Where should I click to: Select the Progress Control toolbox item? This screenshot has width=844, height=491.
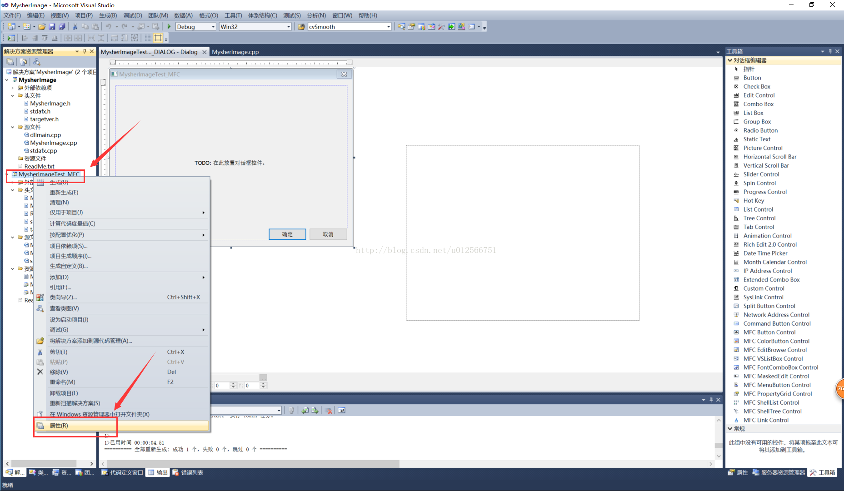coord(765,192)
